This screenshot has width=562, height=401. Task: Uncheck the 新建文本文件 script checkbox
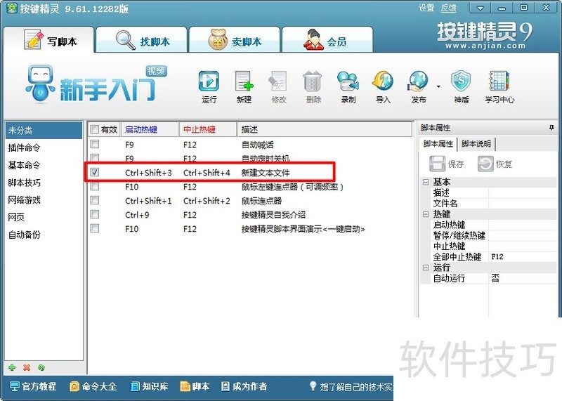click(95, 172)
